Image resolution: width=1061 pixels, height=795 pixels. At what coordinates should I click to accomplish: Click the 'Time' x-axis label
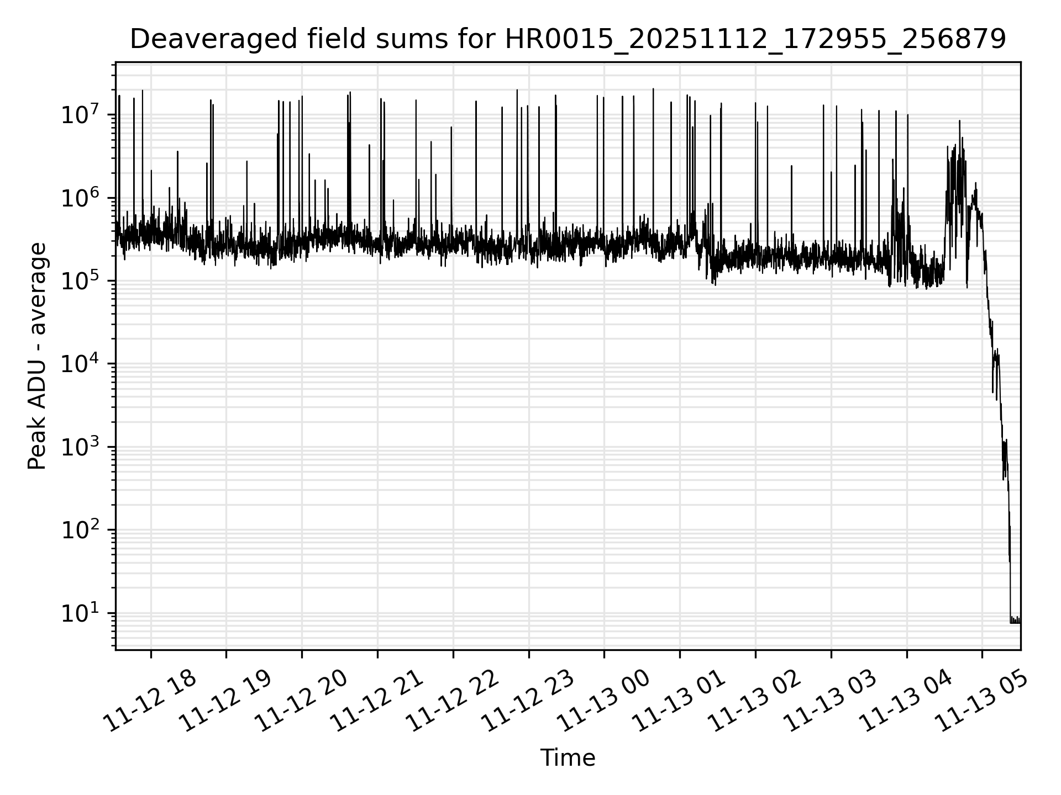click(x=568, y=758)
